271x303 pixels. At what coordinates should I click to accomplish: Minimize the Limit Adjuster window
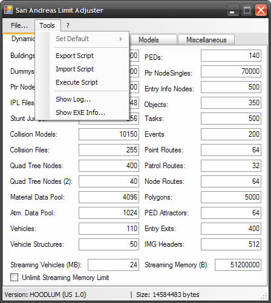point(232,10)
